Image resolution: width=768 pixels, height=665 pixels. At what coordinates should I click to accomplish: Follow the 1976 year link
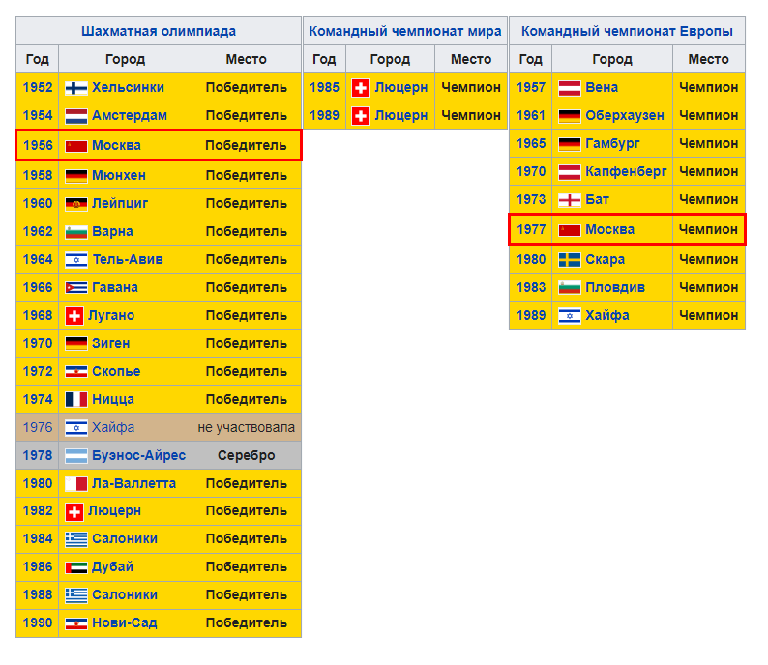(x=38, y=427)
